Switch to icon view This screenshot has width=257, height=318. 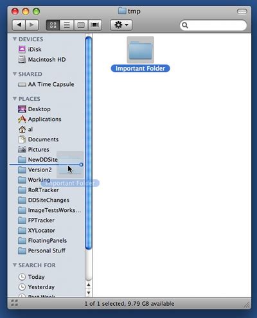(53, 25)
